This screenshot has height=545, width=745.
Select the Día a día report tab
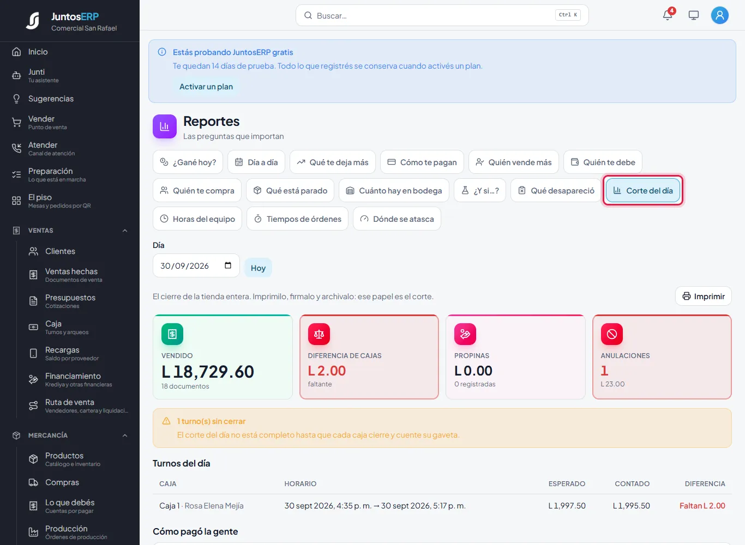click(x=256, y=162)
